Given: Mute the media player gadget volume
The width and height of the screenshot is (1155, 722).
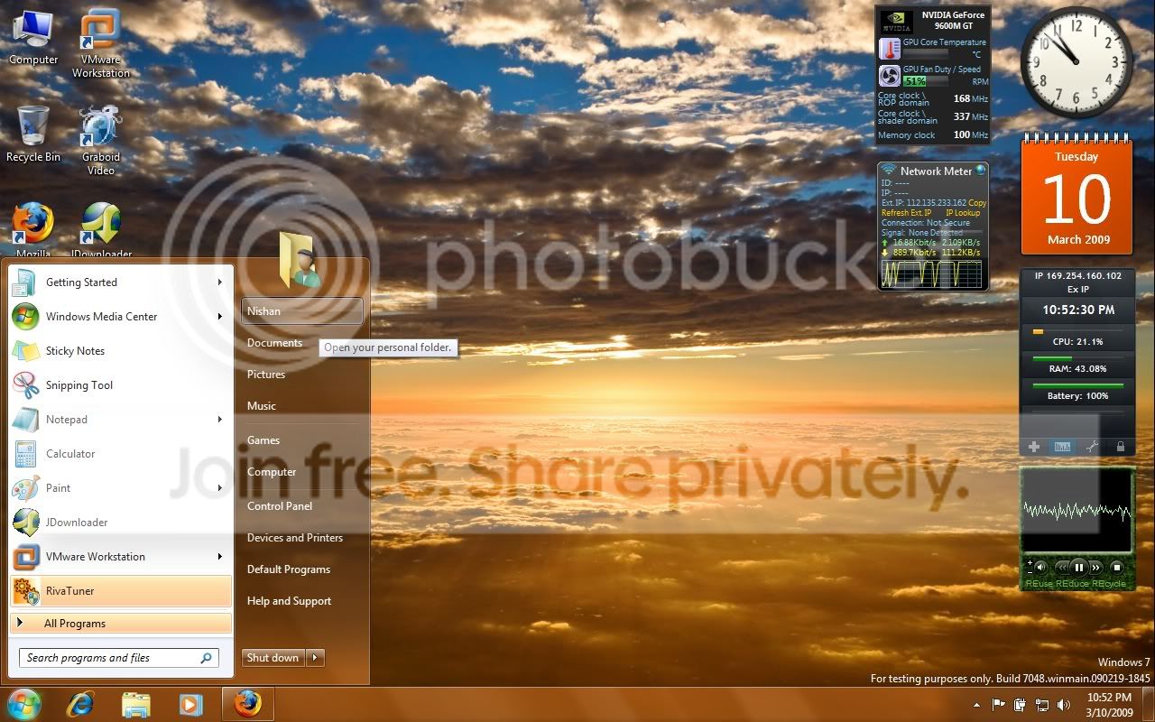Looking at the screenshot, I should 1039,568.
